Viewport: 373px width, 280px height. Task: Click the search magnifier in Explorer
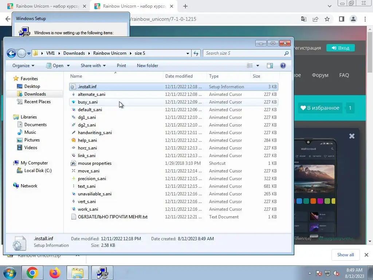pos(286,53)
